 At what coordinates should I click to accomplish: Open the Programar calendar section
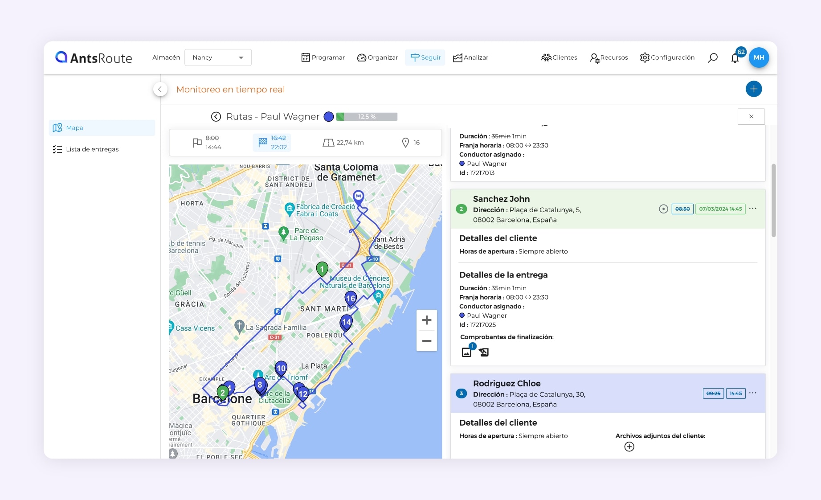coord(323,57)
